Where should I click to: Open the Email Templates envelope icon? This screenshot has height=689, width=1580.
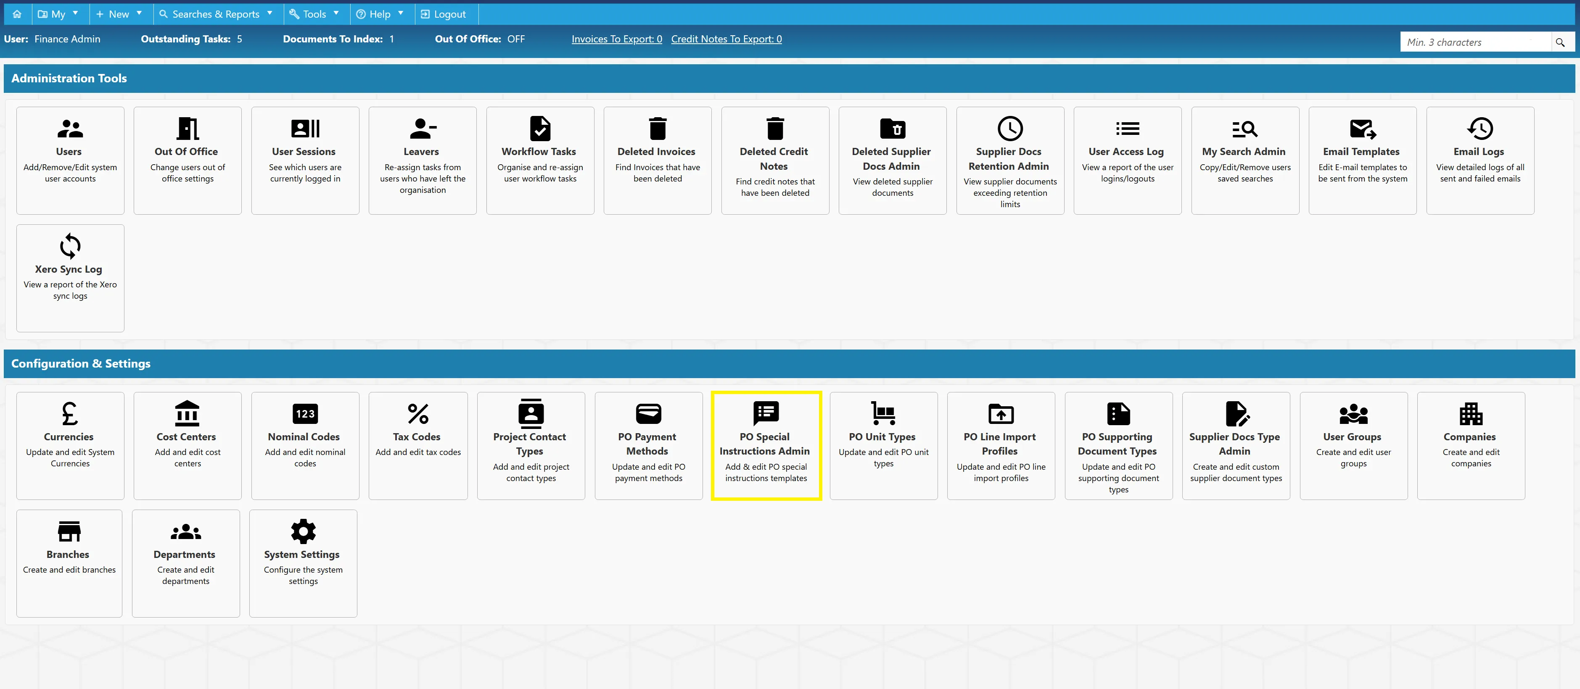click(x=1363, y=129)
